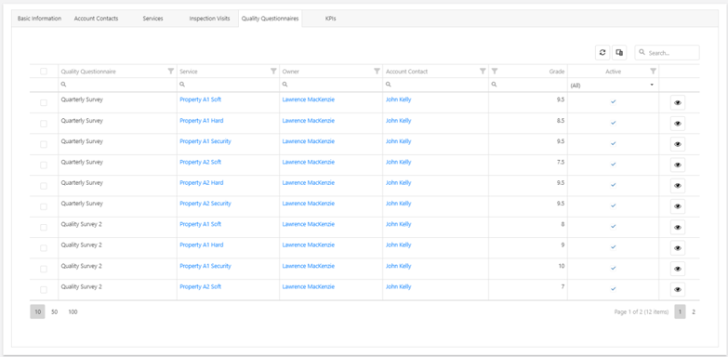This screenshot has height=357, width=728.
Task: Set page size to 50
Action: pyautogui.click(x=54, y=312)
